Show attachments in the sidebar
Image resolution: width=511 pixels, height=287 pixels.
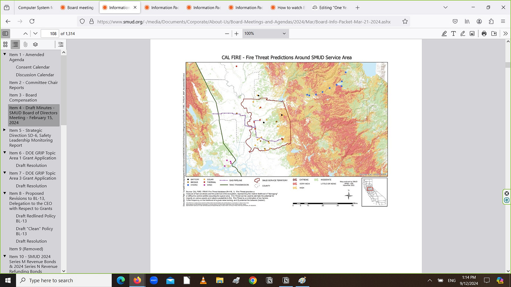click(25, 45)
